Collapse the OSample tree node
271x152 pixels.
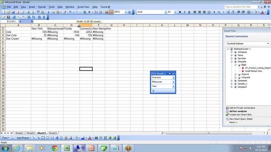[x=232, y=62]
